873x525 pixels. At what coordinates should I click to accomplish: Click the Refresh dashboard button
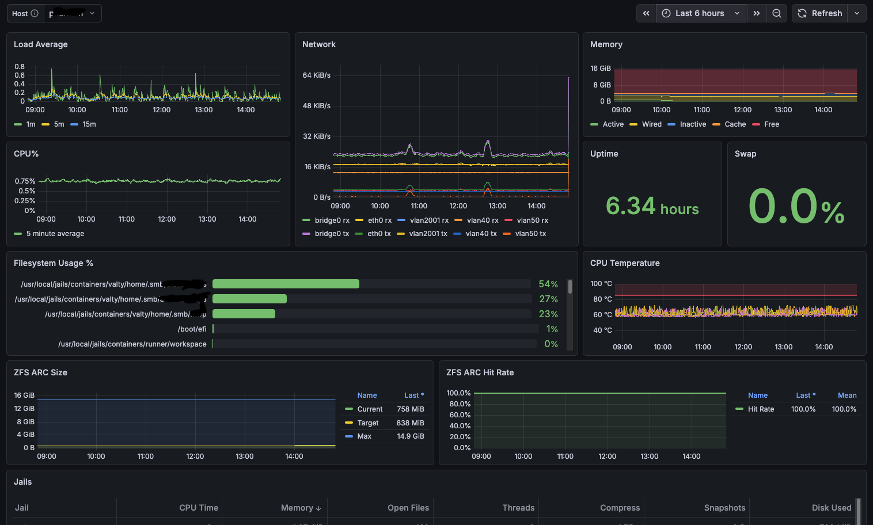(x=820, y=13)
